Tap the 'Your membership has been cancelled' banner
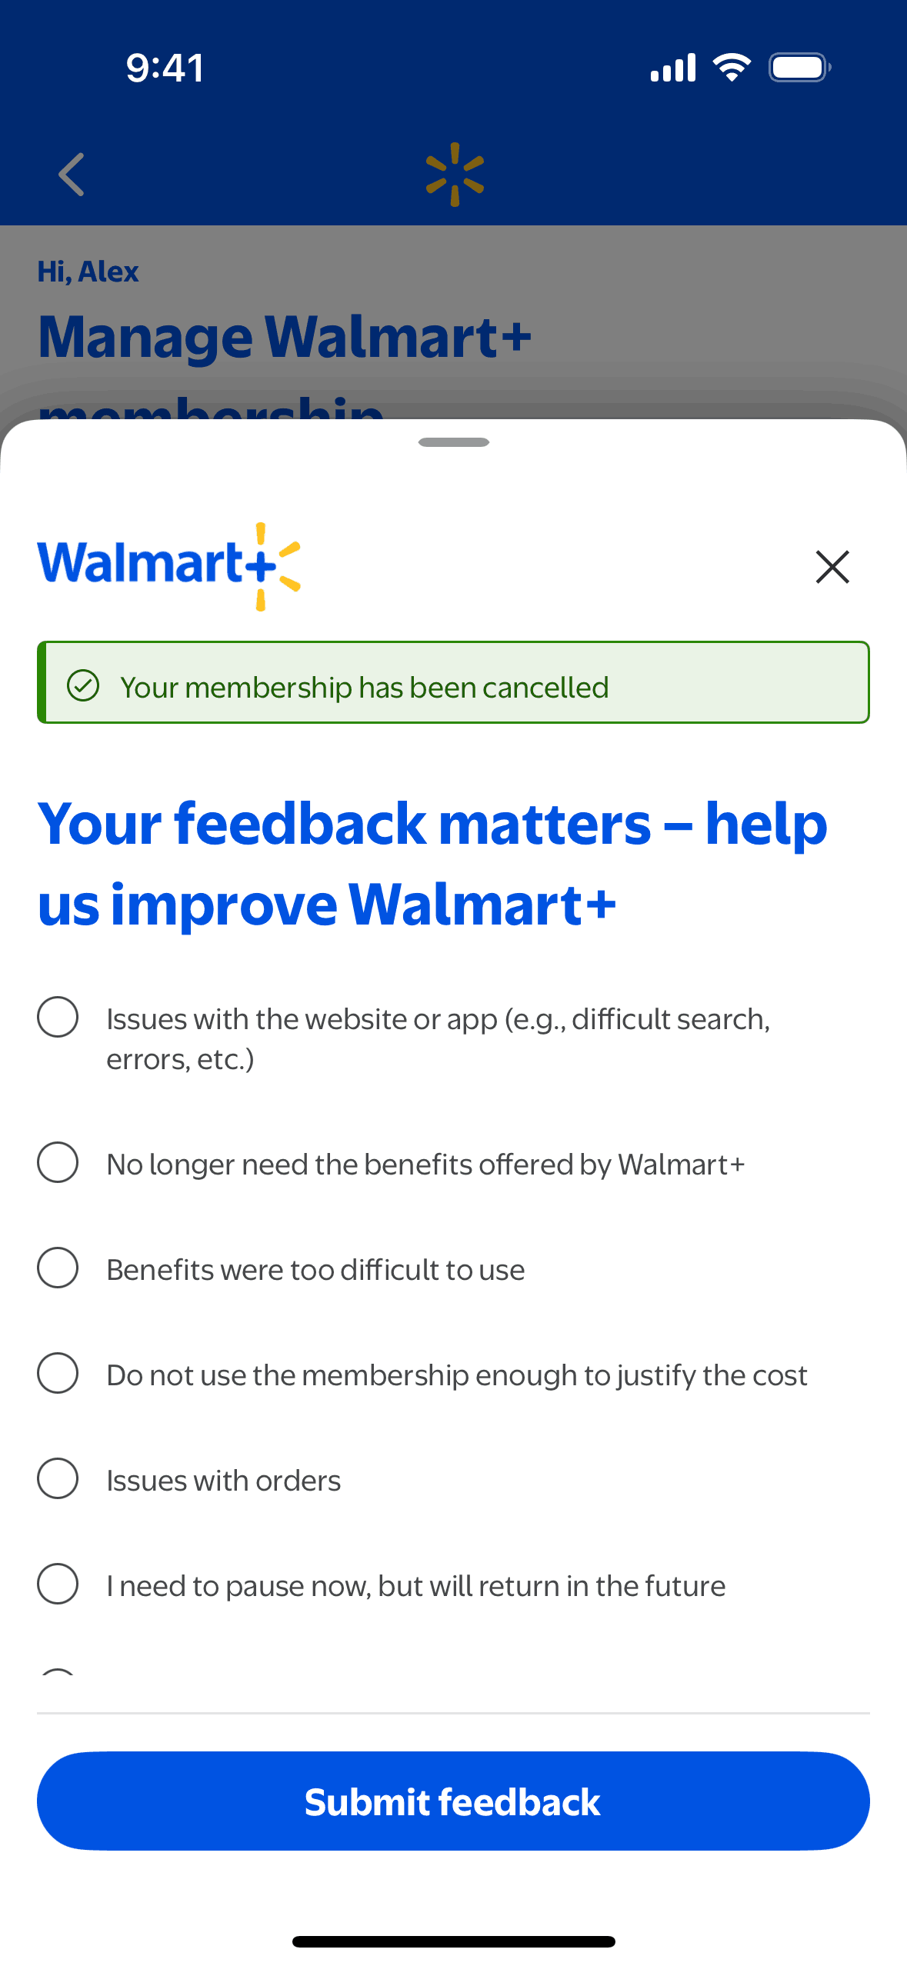This screenshot has width=907, height=1966. click(453, 683)
